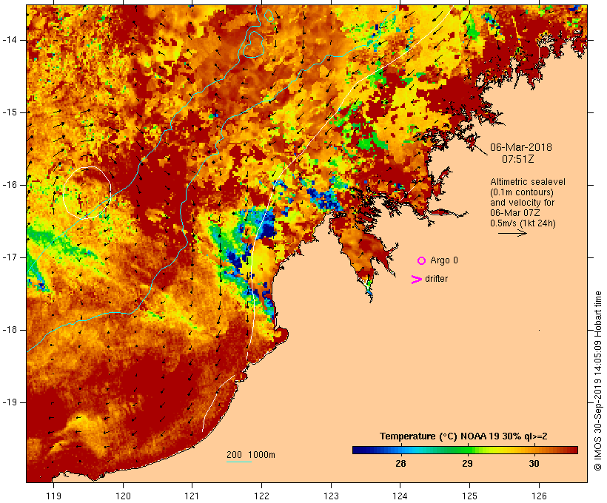Click the colorbar tick label 30
Viewport: 607px width, 503px height.
[x=534, y=463]
